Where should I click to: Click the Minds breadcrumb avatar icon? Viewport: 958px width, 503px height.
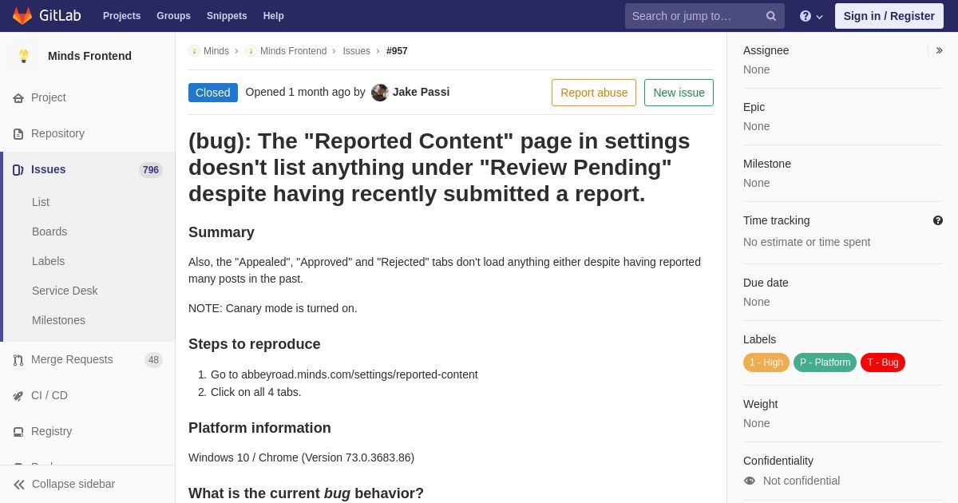[x=194, y=51]
